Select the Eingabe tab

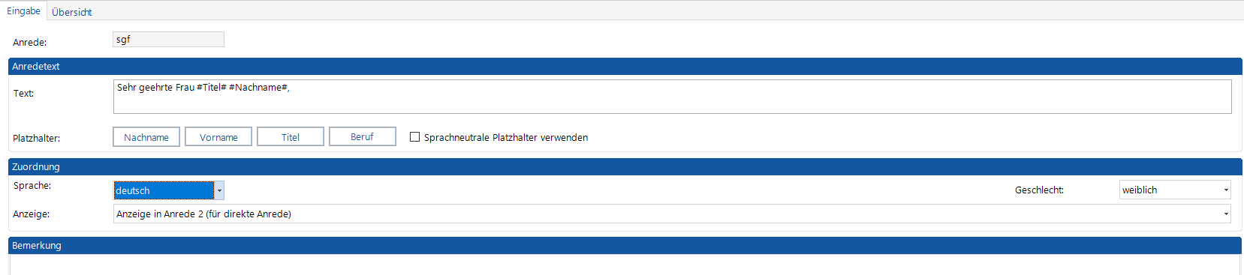pyautogui.click(x=23, y=11)
